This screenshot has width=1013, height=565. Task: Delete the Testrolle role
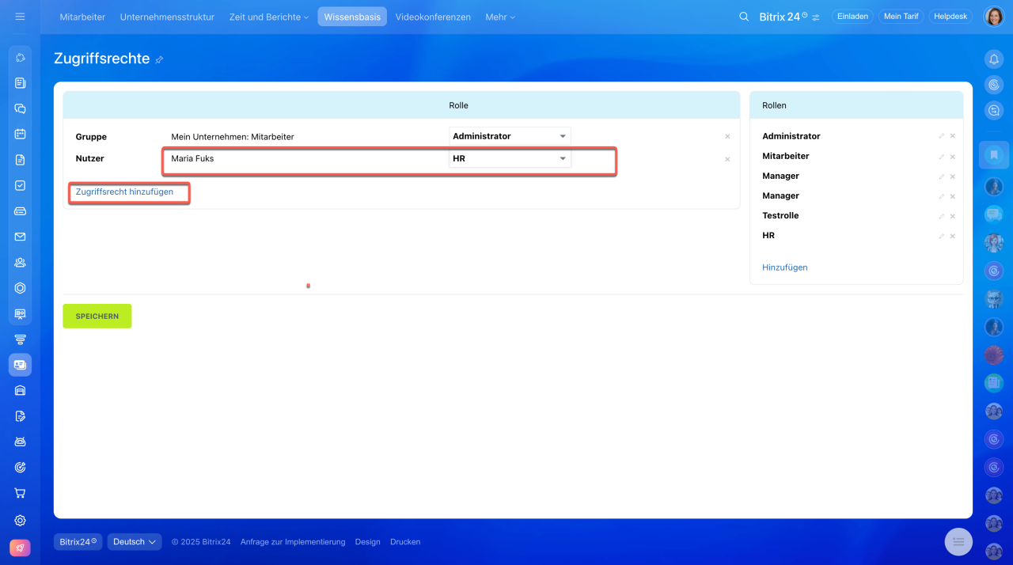(952, 216)
